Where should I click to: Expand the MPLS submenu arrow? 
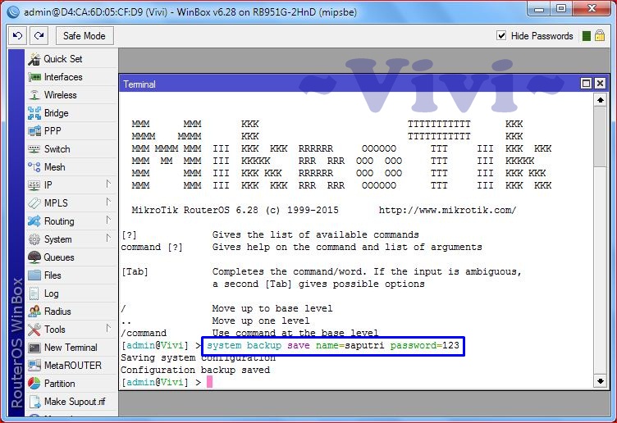pyautogui.click(x=108, y=202)
